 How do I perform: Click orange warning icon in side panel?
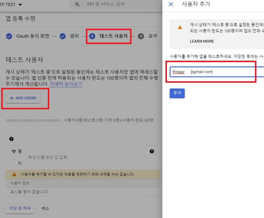click(180, 27)
